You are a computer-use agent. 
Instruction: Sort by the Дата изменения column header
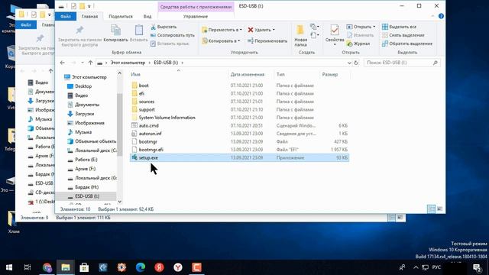pos(251,75)
